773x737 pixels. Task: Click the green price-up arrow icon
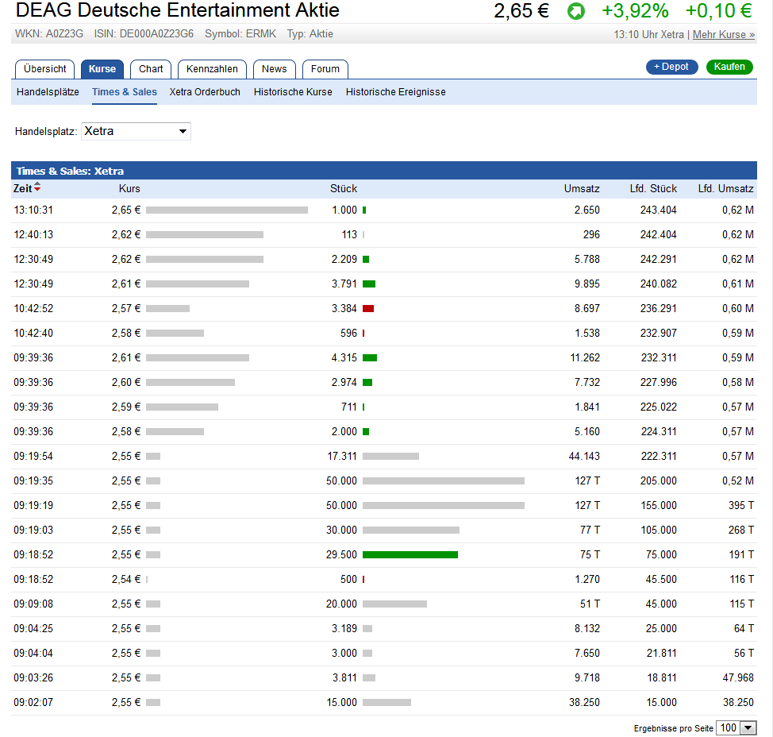(x=575, y=11)
